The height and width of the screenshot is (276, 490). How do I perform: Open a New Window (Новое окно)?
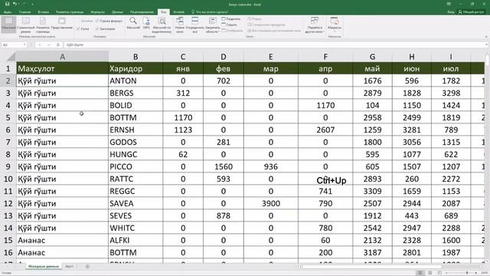point(180,25)
